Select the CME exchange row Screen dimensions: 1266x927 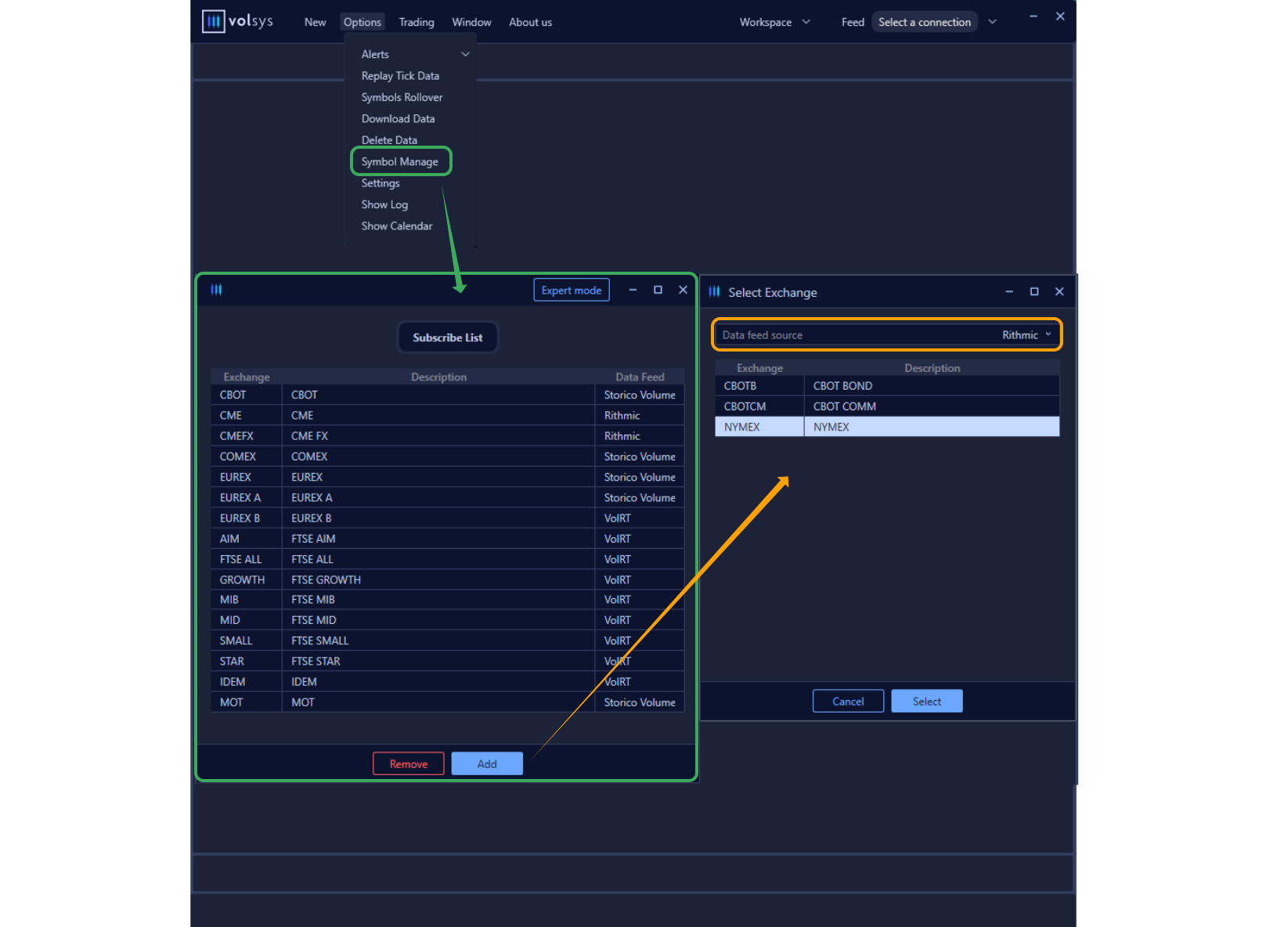click(x=448, y=415)
